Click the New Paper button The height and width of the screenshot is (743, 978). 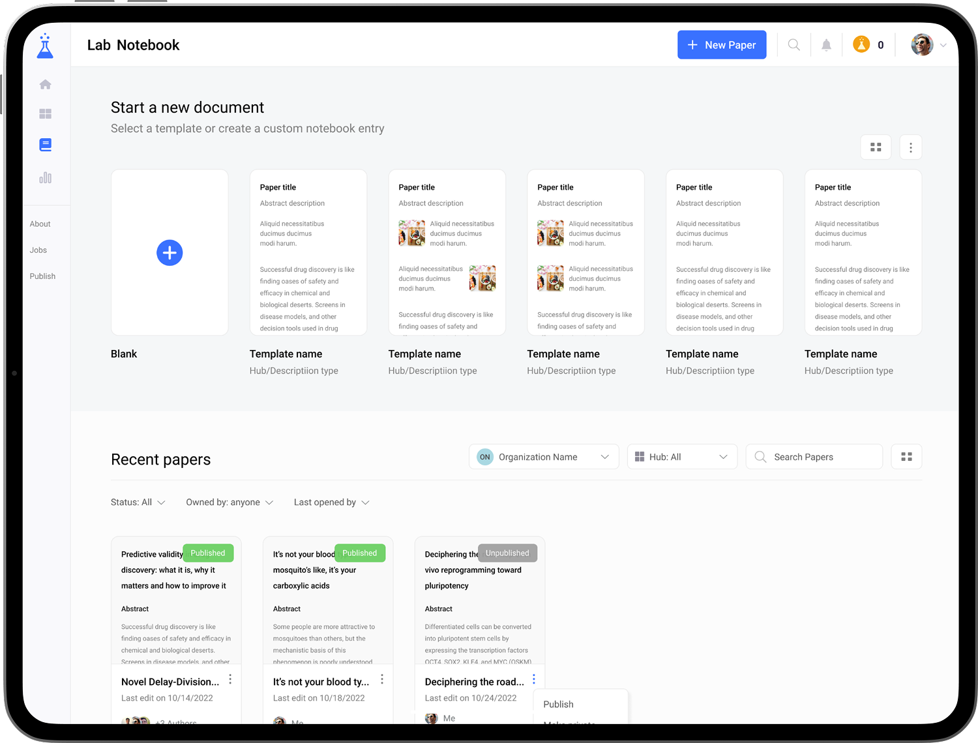(722, 45)
